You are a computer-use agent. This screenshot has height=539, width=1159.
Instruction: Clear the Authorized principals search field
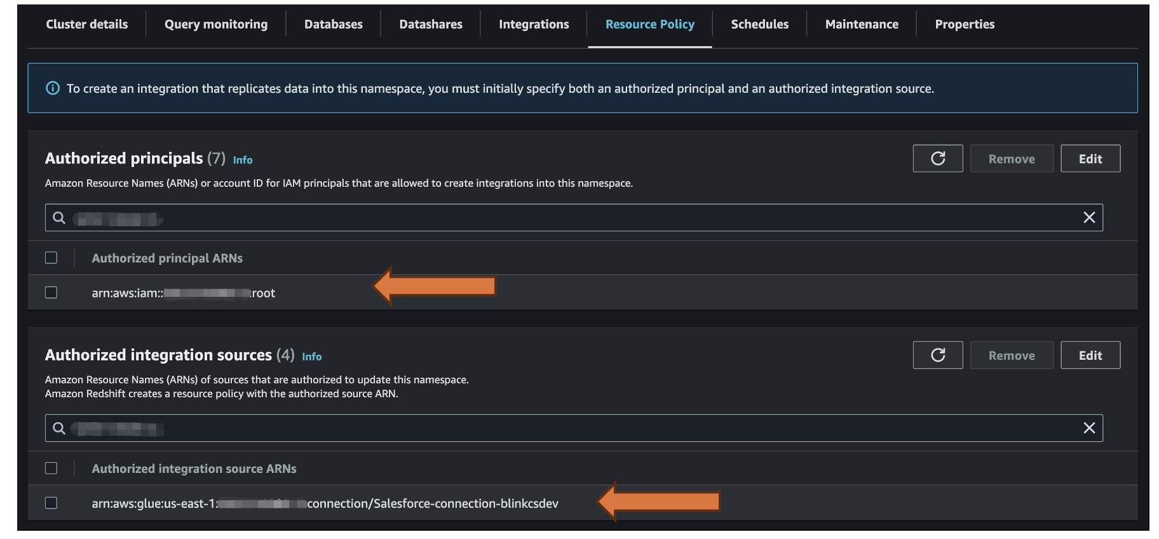point(1088,217)
